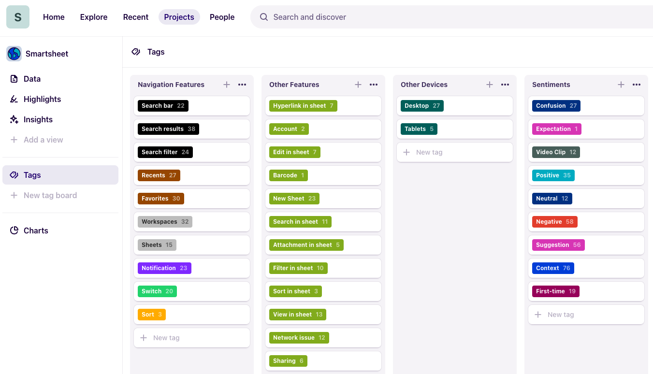The width and height of the screenshot is (653, 374).
Task: Go to the Home tab
Action: click(x=54, y=17)
